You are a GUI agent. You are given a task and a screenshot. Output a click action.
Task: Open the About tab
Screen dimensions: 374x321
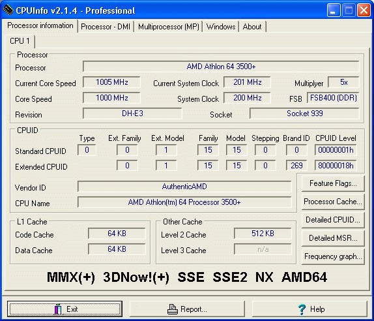[252, 27]
